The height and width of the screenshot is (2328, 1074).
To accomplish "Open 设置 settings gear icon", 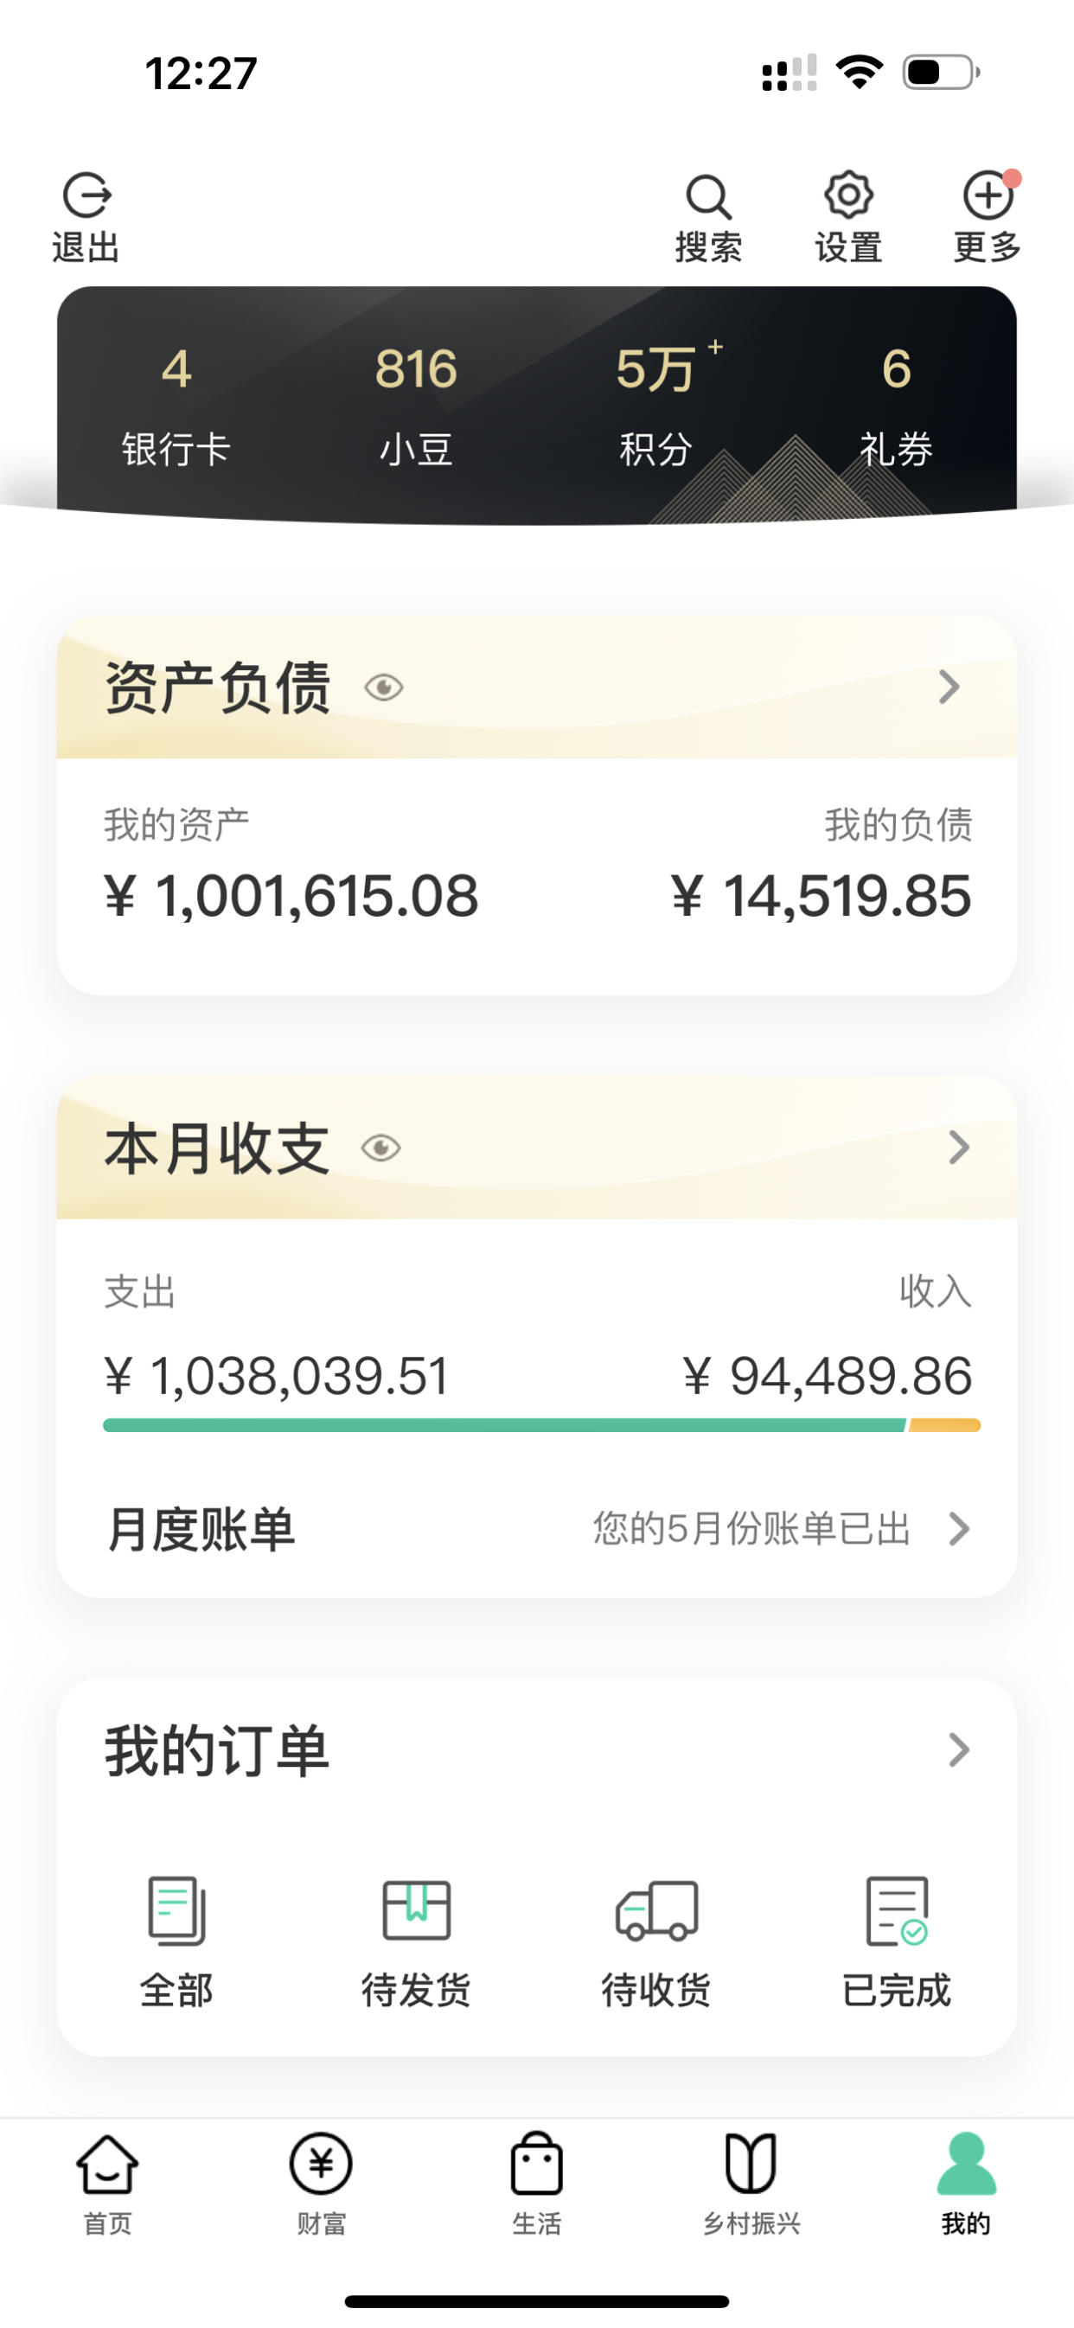I will [848, 195].
